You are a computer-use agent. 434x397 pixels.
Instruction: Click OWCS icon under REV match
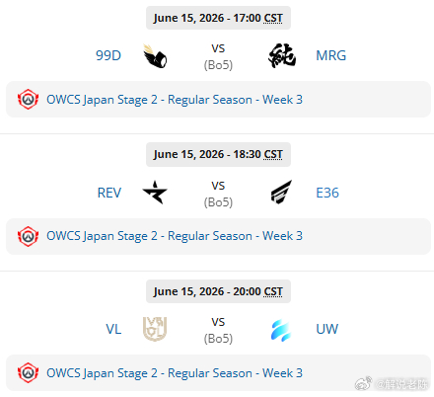[28, 236]
